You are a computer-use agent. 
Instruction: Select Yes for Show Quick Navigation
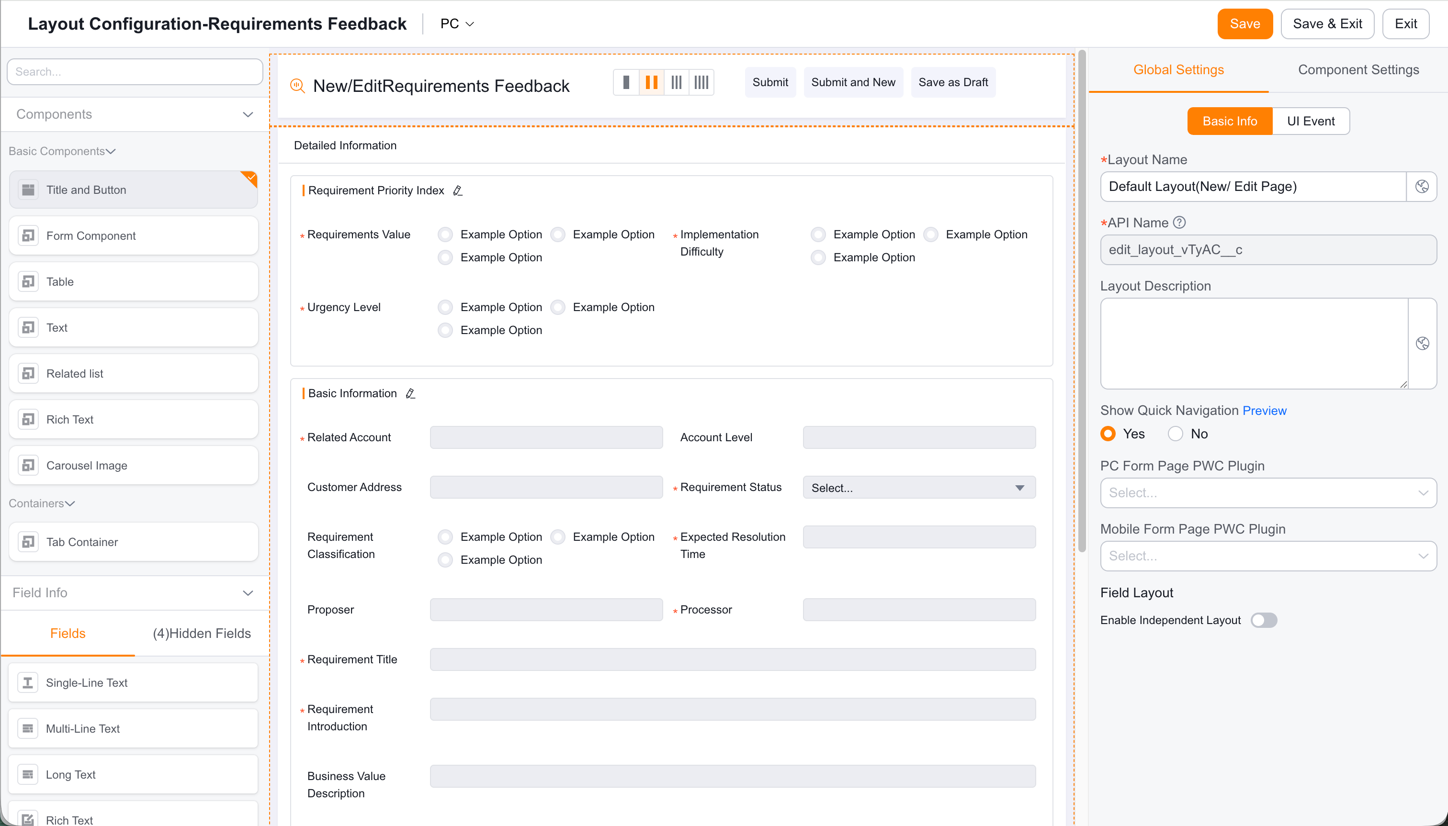point(1108,434)
